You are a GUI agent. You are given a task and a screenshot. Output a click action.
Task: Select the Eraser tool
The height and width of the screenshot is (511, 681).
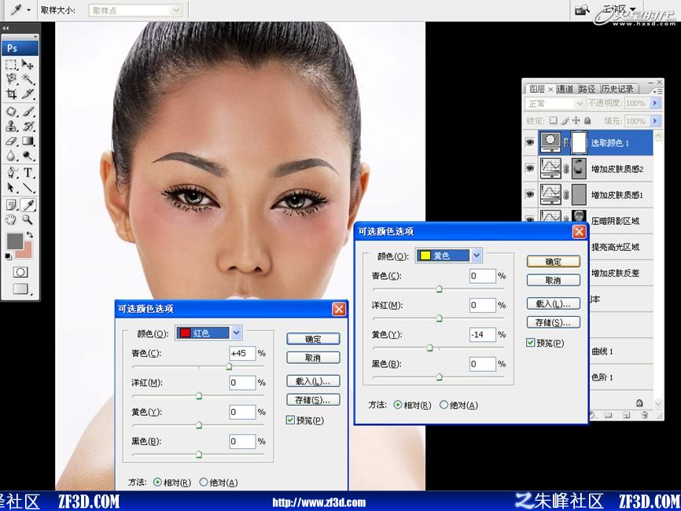11,141
